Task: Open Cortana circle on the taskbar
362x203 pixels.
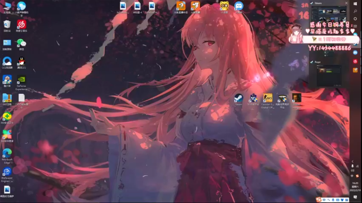Action: point(355,19)
